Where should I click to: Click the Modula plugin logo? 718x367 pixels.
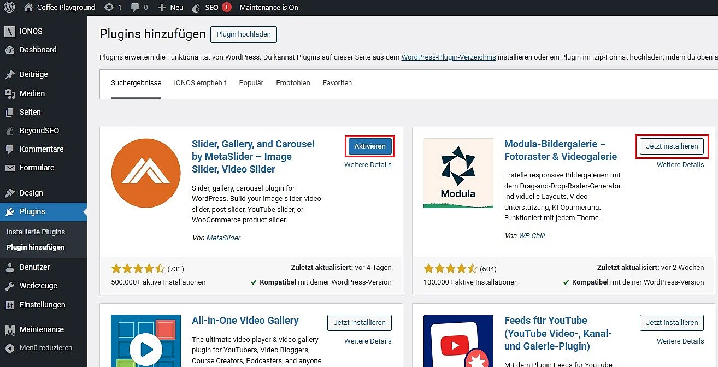[x=458, y=173]
